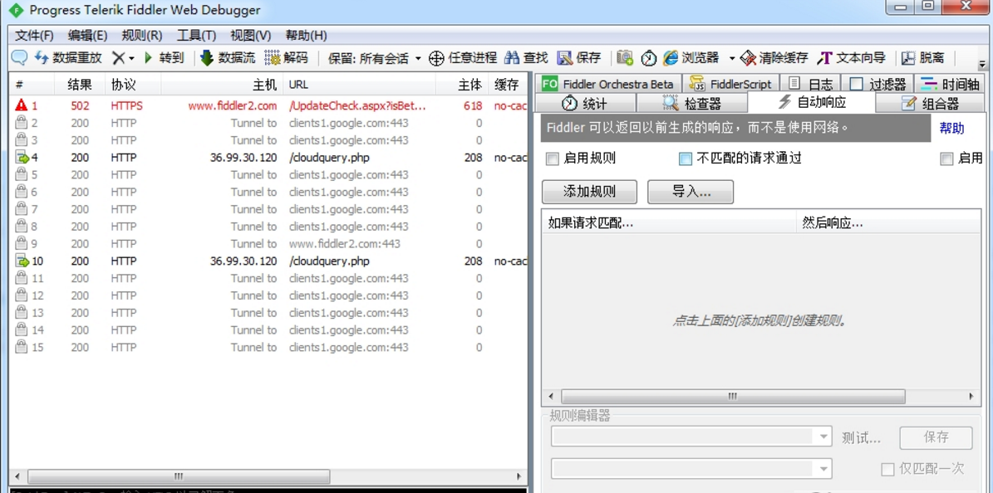
Task: Click the 如果请求匹配... column header
Action: pos(669,222)
